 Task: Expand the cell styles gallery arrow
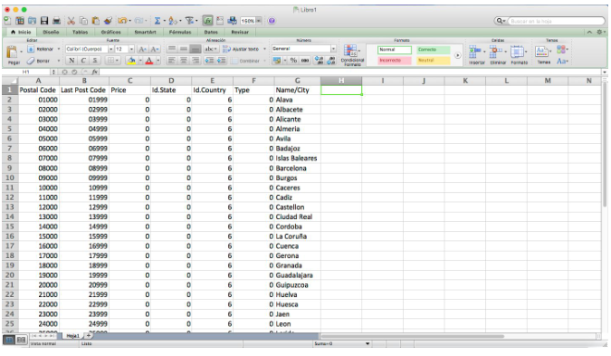(457, 55)
